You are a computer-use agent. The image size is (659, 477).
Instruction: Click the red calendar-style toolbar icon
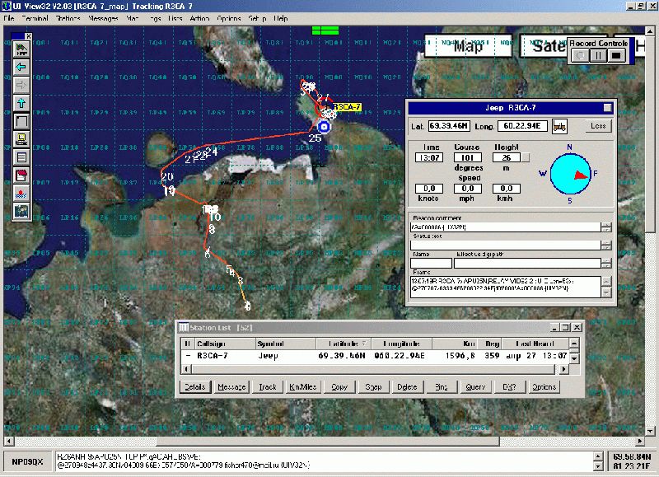tap(21, 175)
